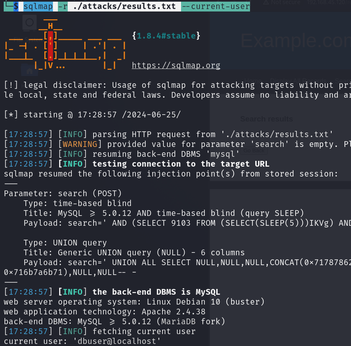Click the legal disclaimer line
The image size is (351, 346).
[x=177, y=85]
